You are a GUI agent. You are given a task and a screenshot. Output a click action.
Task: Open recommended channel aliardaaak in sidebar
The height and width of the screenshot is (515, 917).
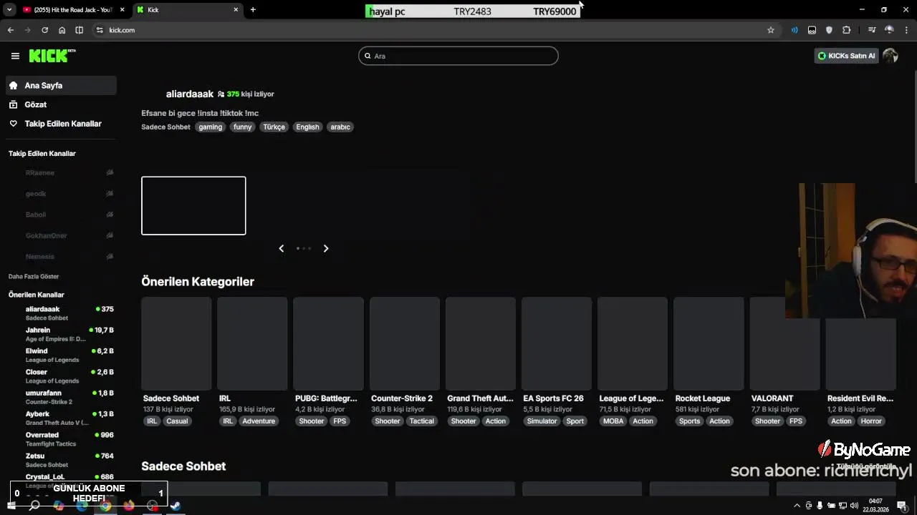(61, 313)
